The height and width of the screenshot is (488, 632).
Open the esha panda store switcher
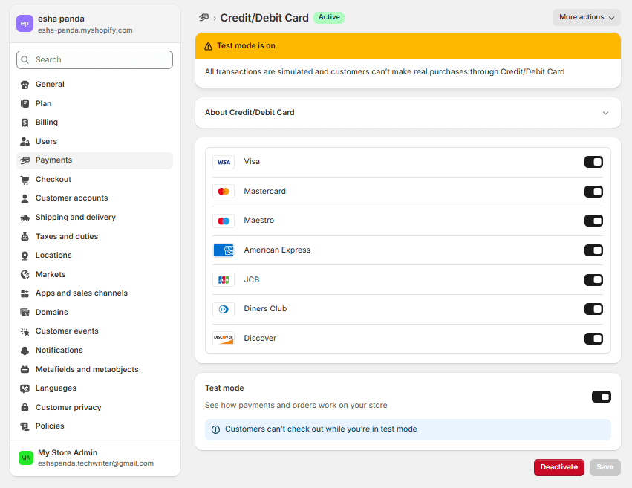[95, 25]
